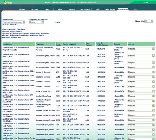Select the Inversionistas tab
This screenshot has width=156, height=140.
(123, 9)
